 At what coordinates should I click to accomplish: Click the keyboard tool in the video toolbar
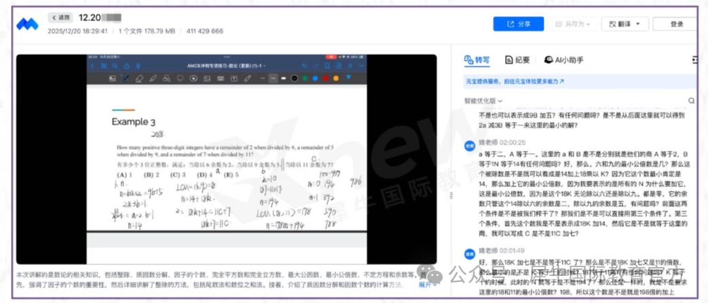click(221, 78)
